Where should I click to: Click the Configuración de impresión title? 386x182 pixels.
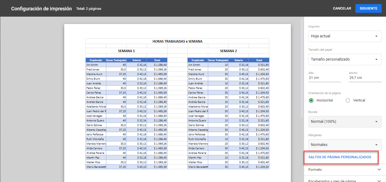pyautogui.click(x=42, y=9)
